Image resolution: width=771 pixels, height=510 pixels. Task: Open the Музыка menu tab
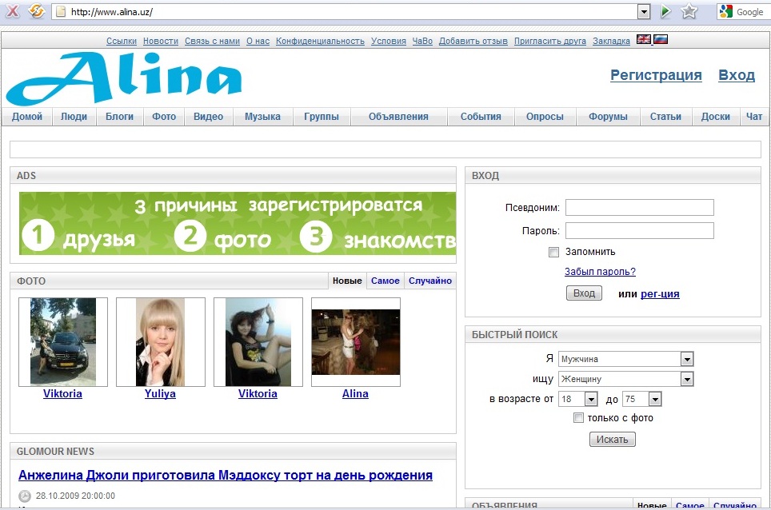[262, 117]
